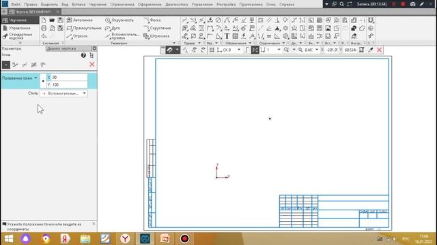Apply the parallel constraint icon
Screen dimensions: 437x245
click(269, 20)
